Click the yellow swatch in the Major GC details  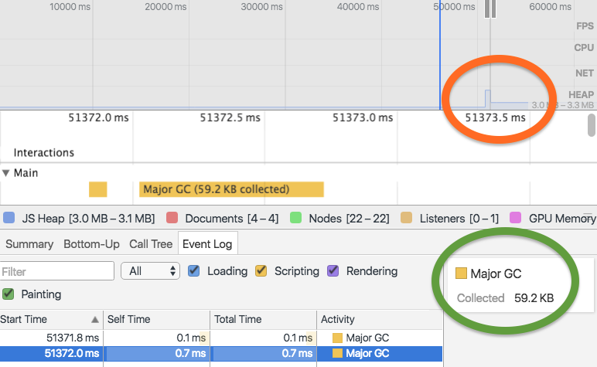[x=461, y=274]
